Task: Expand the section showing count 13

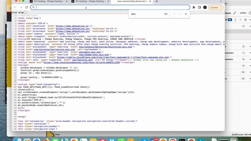Action: click(250, 72)
